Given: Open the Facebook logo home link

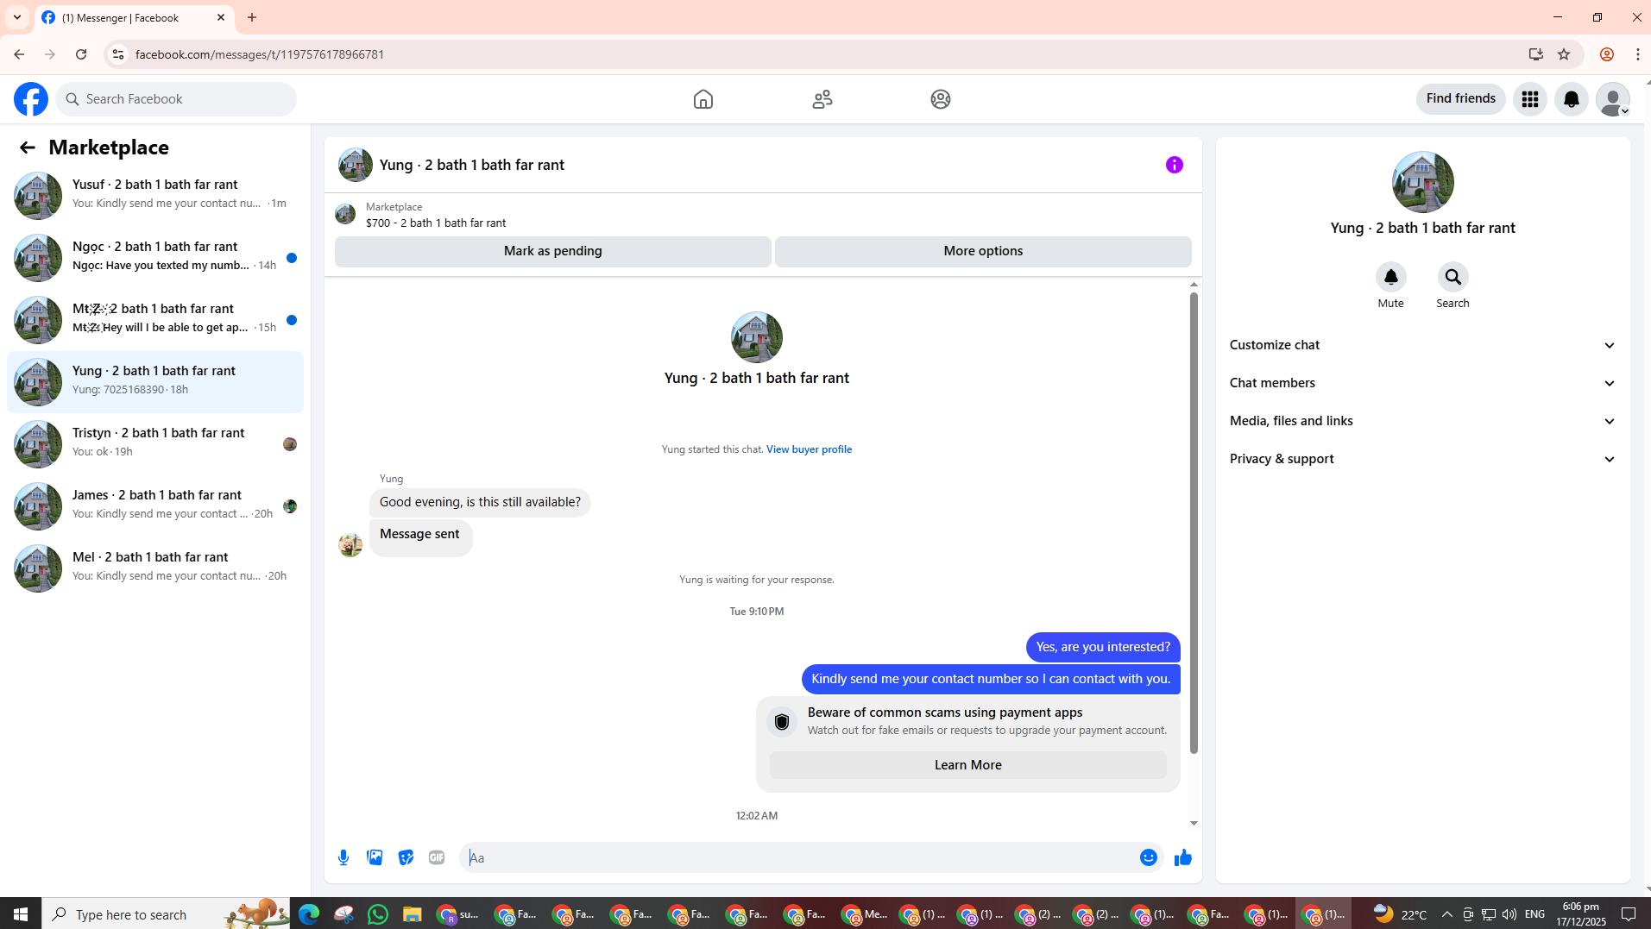Looking at the screenshot, I should coord(31,99).
